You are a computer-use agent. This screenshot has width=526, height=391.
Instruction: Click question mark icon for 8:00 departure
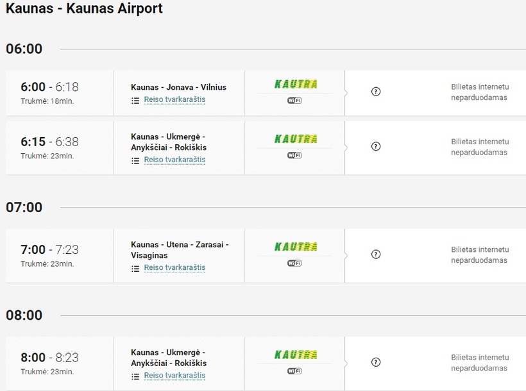click(x=376, y=362)
